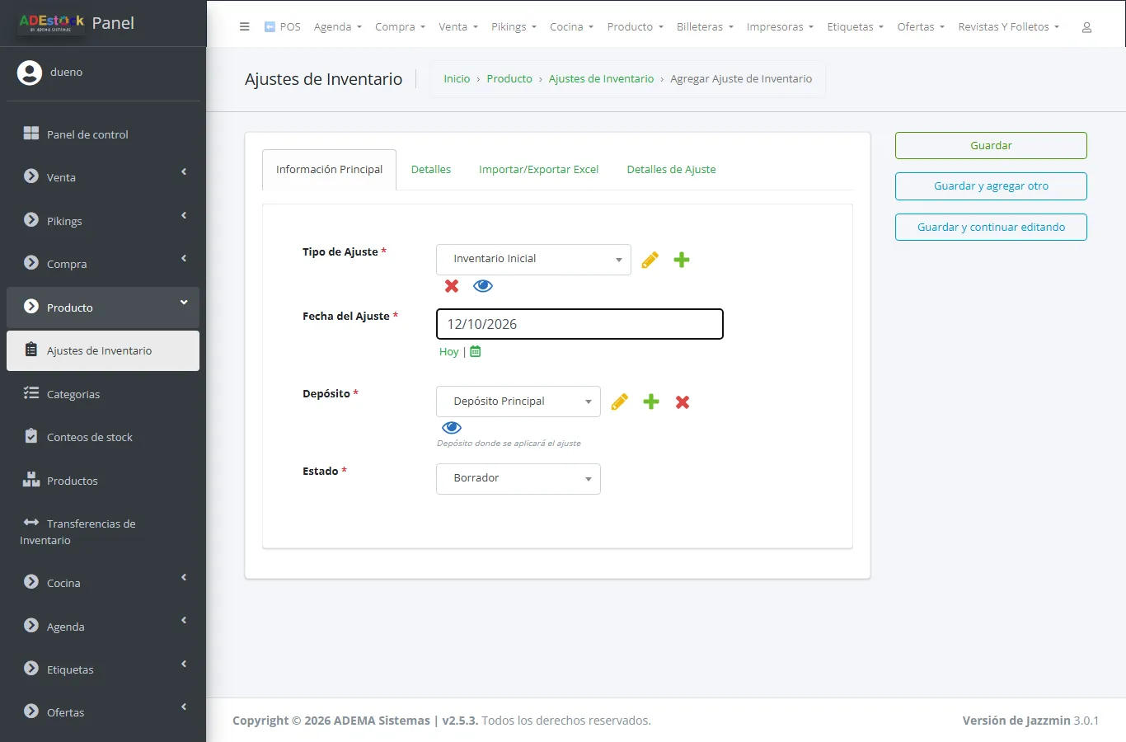
Task: Expand the Venta sidebar section
Action: tap(103, 177)
